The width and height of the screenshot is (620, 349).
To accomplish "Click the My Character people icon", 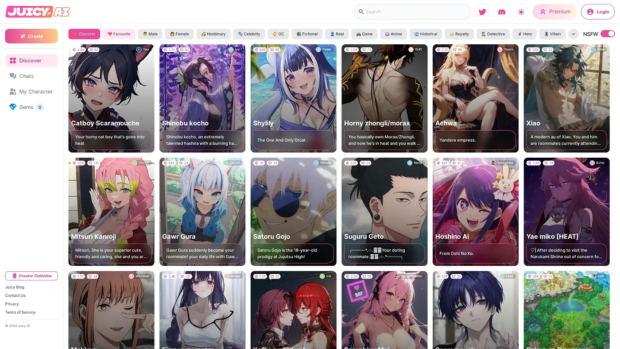I will pyautogui.click(x=13, y=92).
